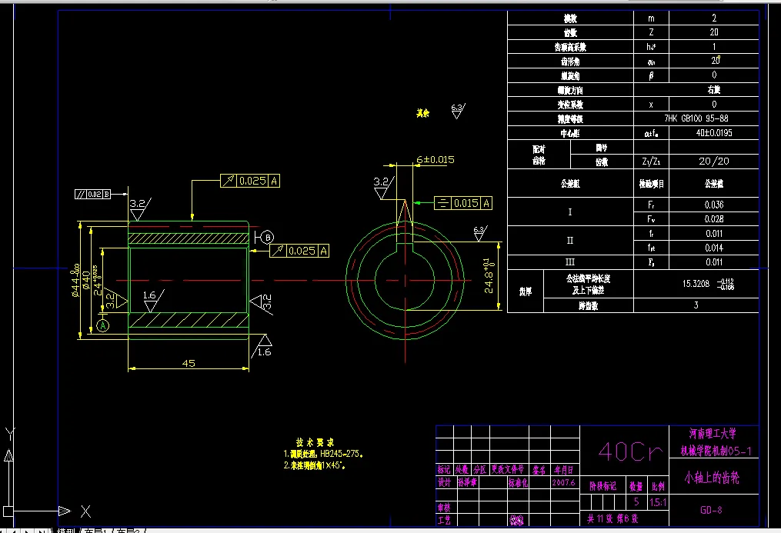The width and height of the screenshot is (781, 533).
Task: Click the drawing number GD-8
Action: pyautogui.click(x=711, y=510)
